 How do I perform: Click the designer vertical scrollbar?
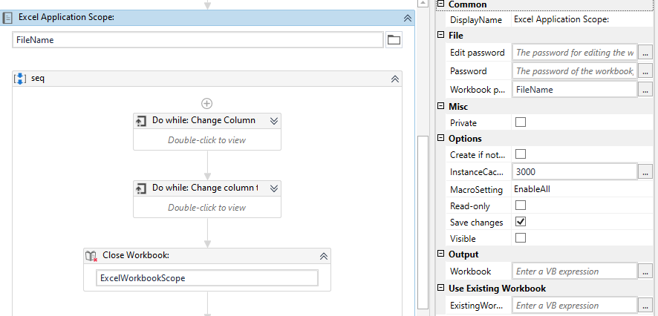pyautogui.click(x=422, y=221)
